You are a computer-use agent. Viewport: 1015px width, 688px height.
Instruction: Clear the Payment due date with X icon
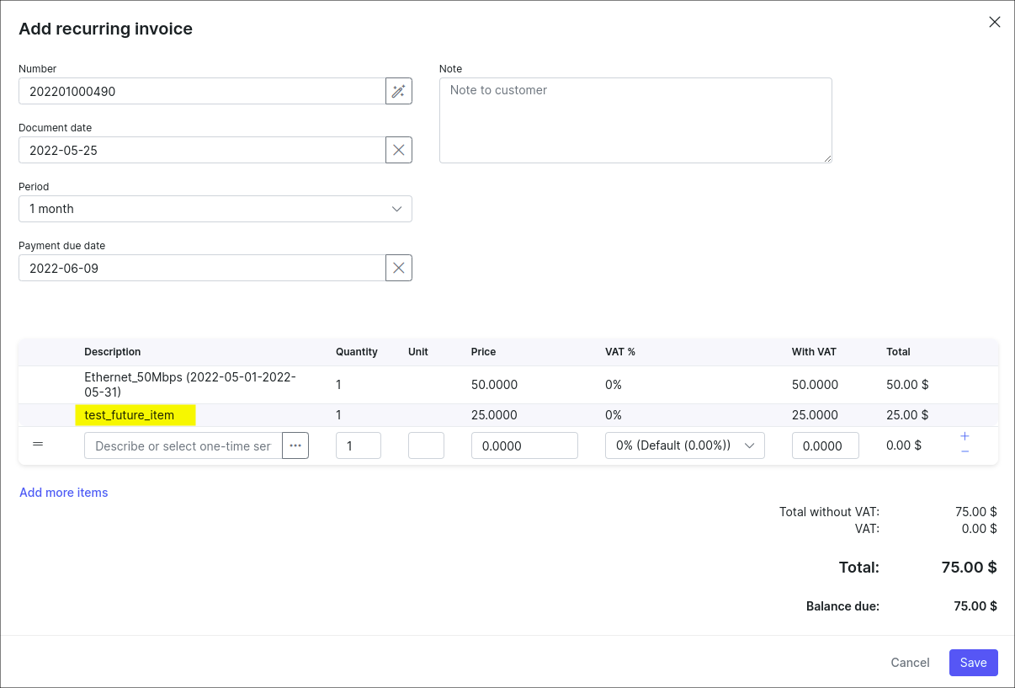399,268
